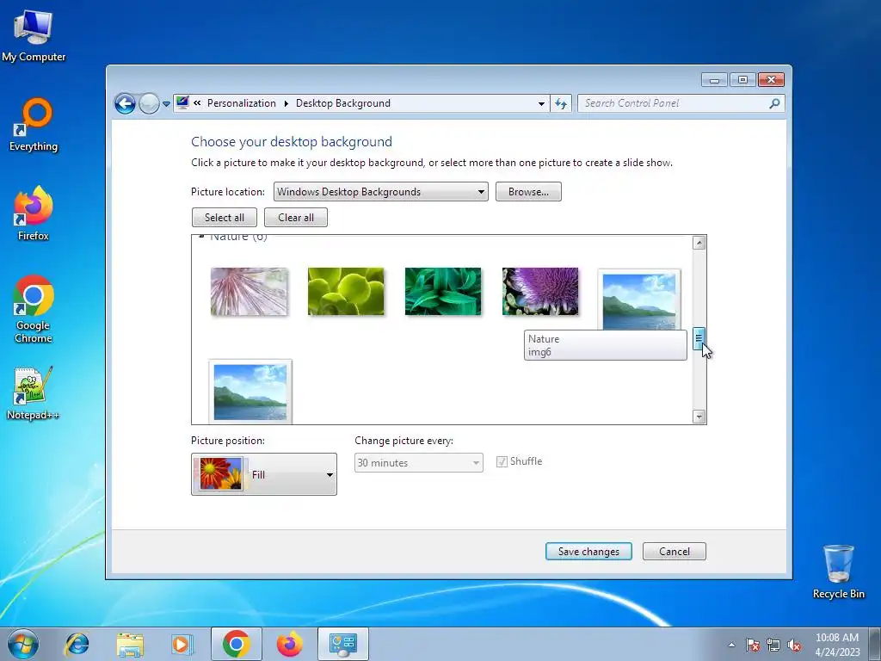Open network status tray icon
Image resolution: width=881 pixels, height=661 pixels.
(773, 645)
